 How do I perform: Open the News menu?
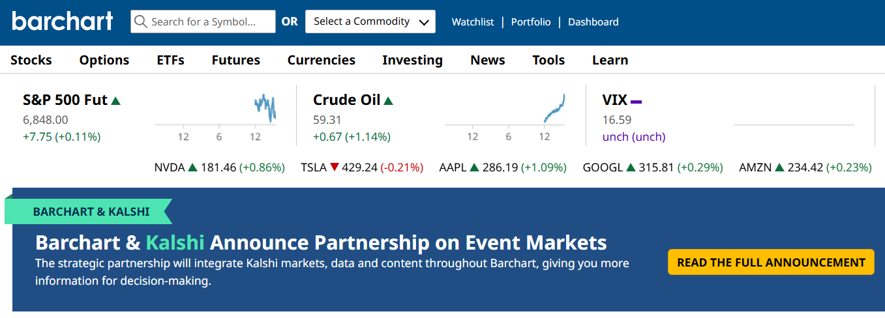click(488, 60)
